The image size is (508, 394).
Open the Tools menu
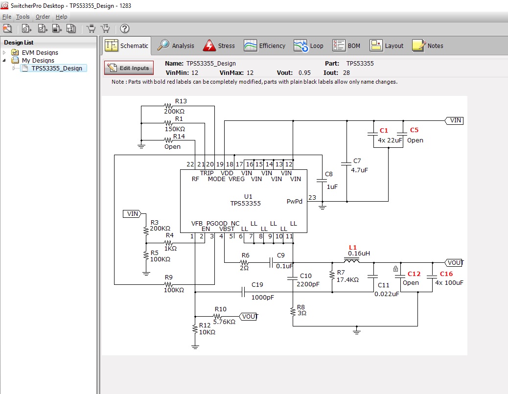point(23,17)
